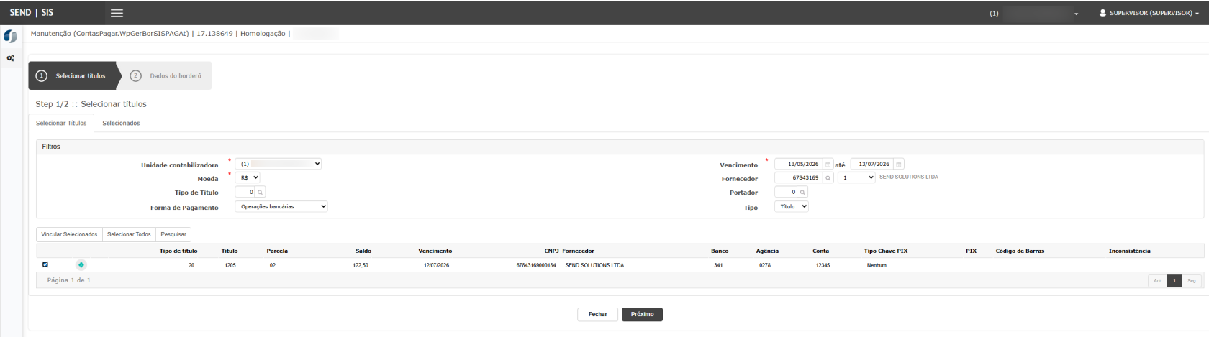Uncheck the checkbox for title 1205 row
This screenshot has height=337, width=1209.
(45, 264)
